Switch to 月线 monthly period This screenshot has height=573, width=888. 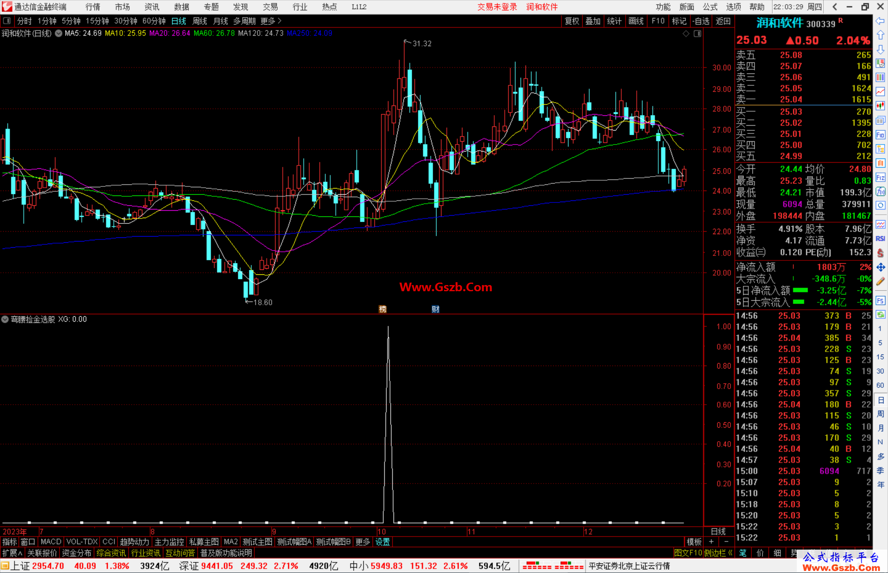tap(220, 21)
